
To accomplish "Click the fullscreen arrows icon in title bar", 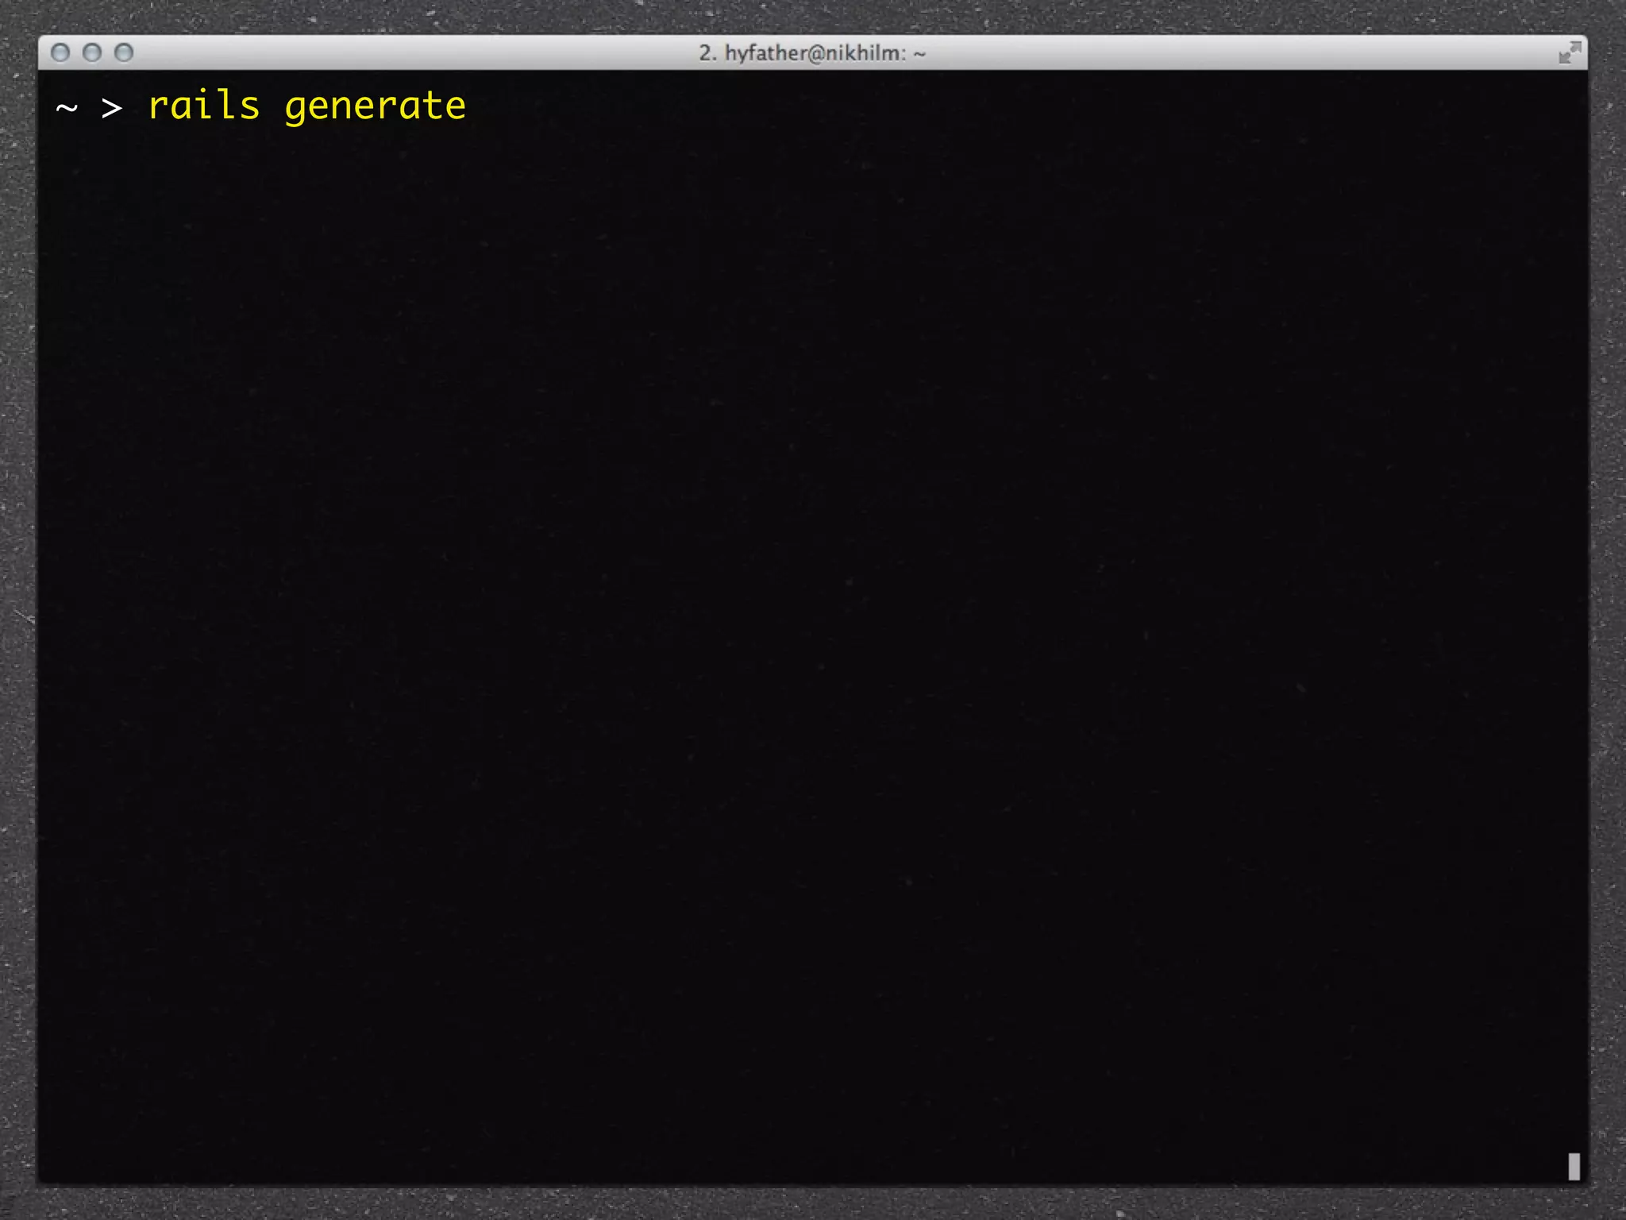I will [x=1570, y=53].
